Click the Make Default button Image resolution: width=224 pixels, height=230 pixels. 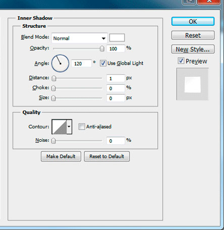tap(61, 156)
